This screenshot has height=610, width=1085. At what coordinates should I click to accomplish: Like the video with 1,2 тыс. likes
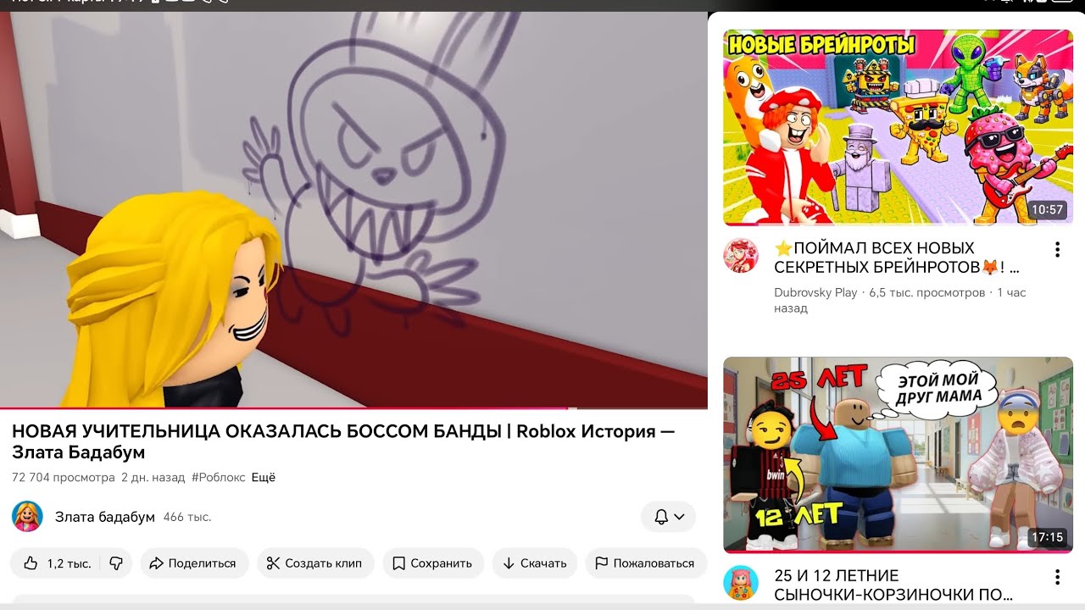(x=56, y=563)
